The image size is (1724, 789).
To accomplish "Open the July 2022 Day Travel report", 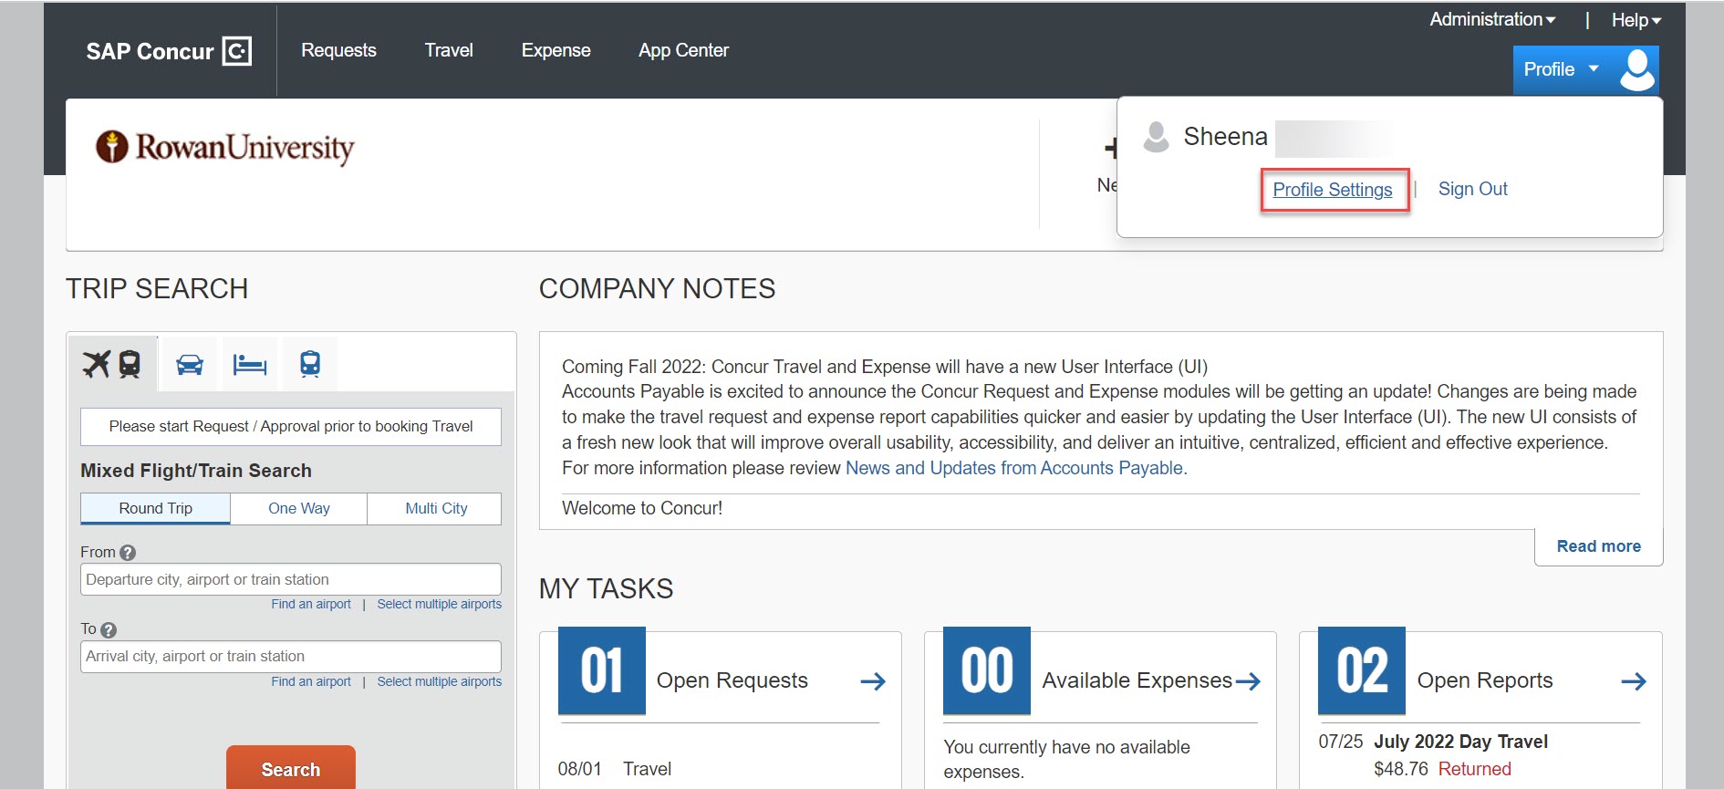I will 1460,742.
